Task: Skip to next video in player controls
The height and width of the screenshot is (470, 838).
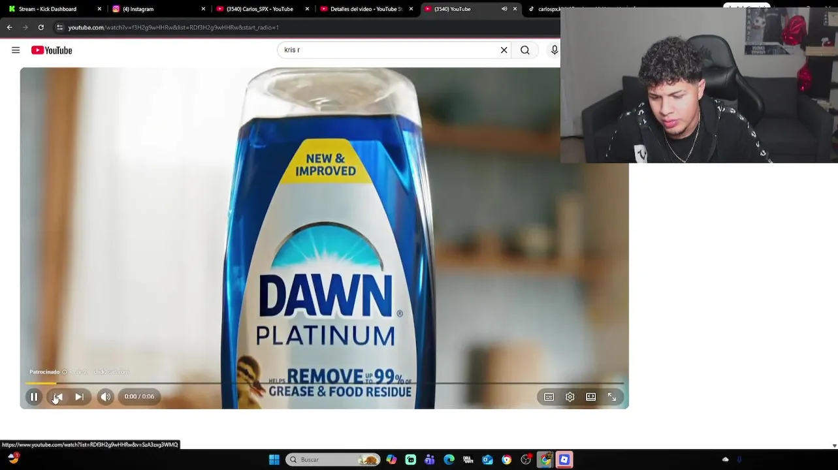Action: (79, 397)
